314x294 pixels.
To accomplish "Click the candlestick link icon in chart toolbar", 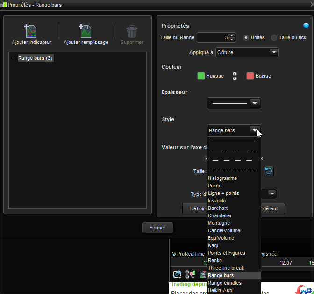I will [190, 274].
